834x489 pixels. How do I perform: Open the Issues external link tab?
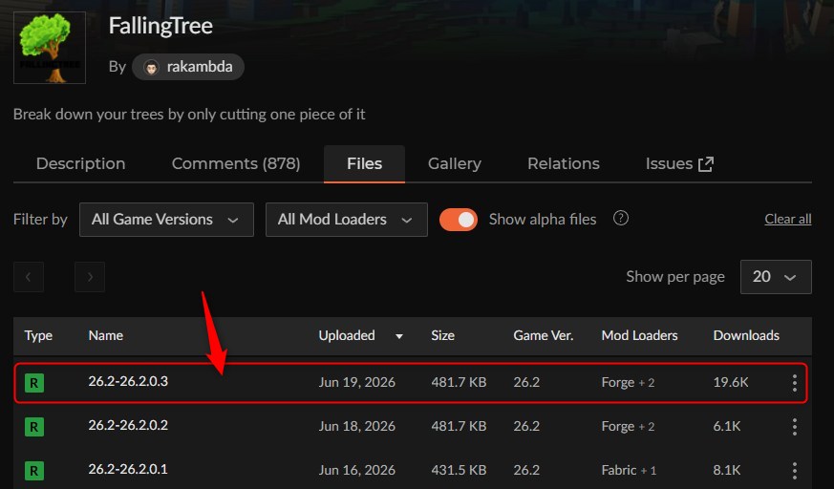point(679,163)
